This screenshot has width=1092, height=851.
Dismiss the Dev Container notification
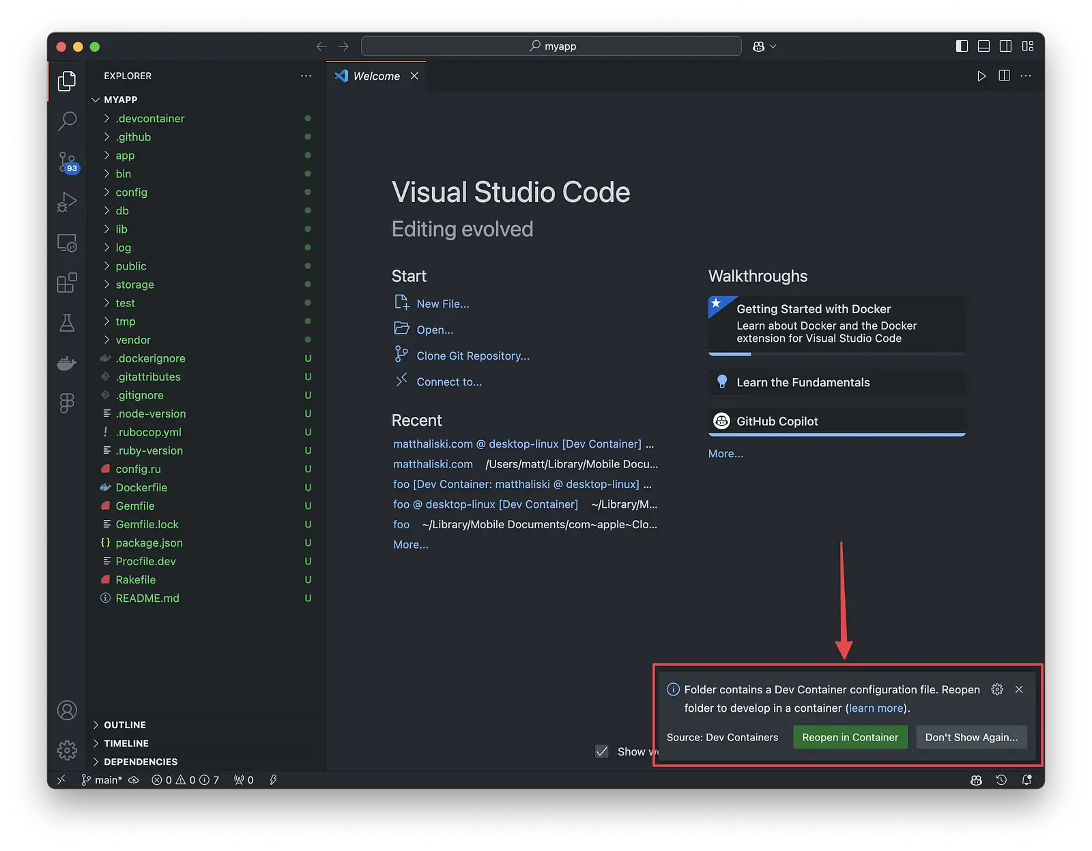(1019, 689)
